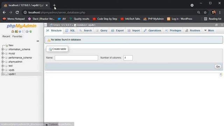Screen dimensions: 224x126
Task: Click the browser back arrow
Action: pyautogui.click(x=4, y=13)
